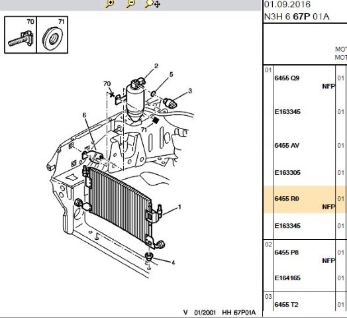Select callout number 4 near bottom mount
This screenshot has height=318, width=347.
pos(173,262)
